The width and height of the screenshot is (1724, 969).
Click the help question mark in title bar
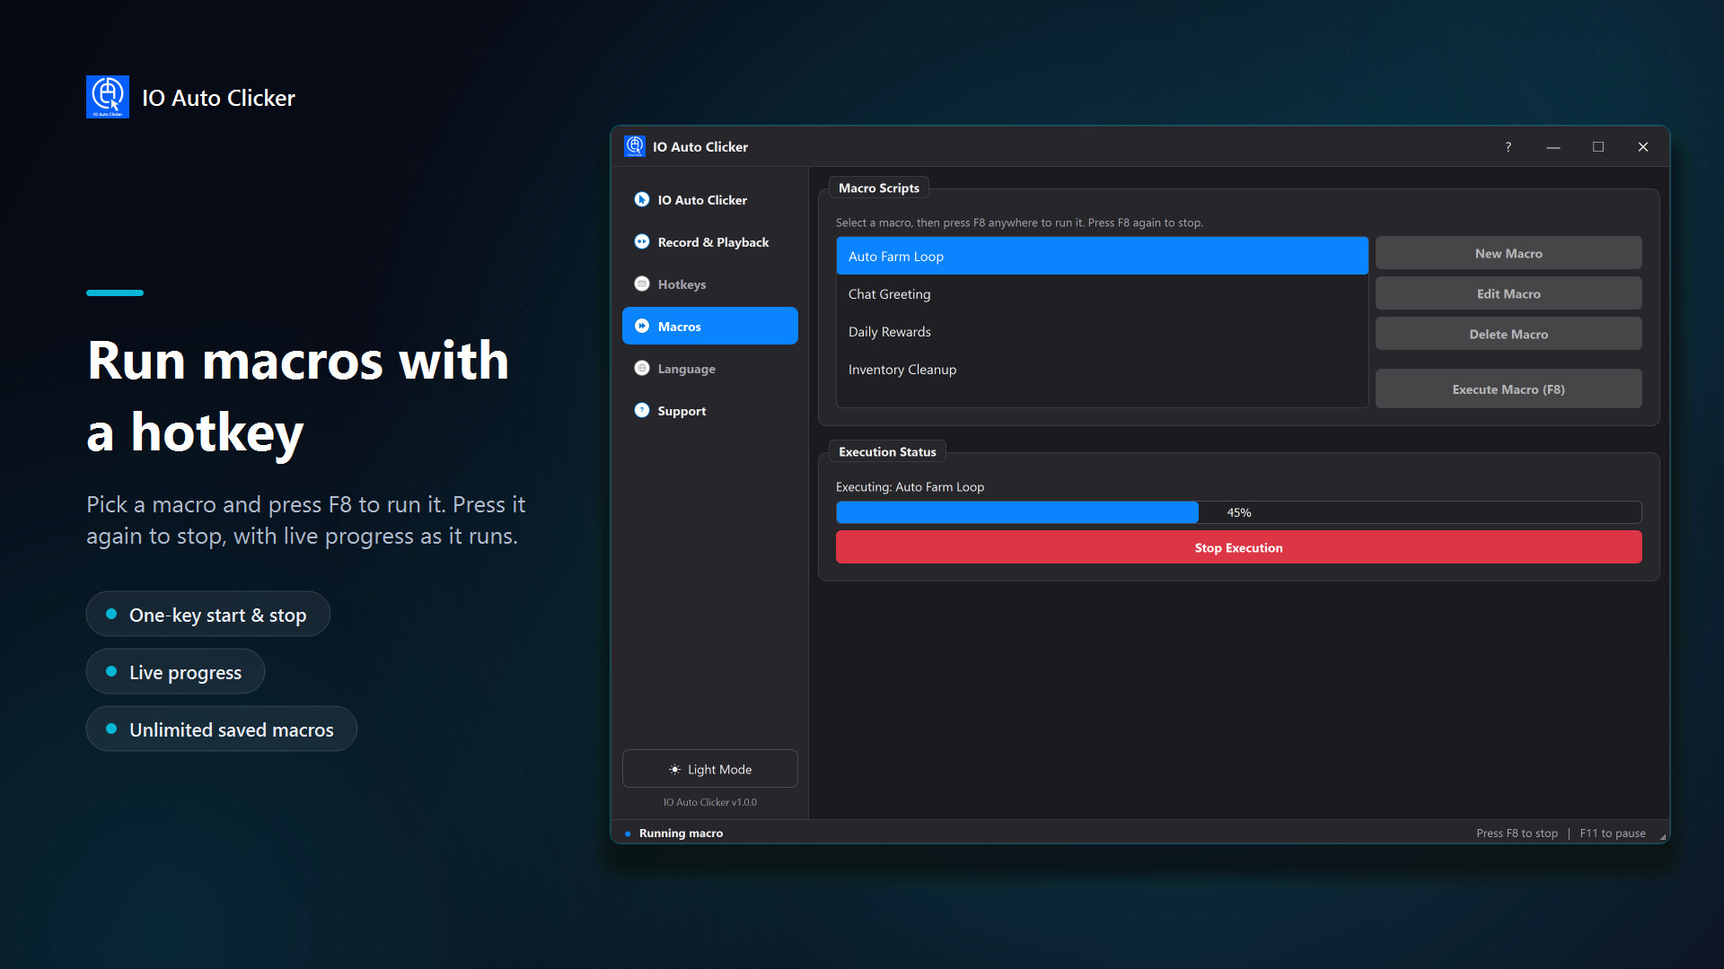click(x=1508, y=146)
